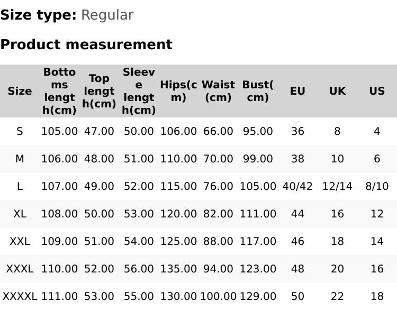The height and width of the screenshot is (310, 397).
Task: Click the Hips(cm) column header
Action: pos(178,91)
